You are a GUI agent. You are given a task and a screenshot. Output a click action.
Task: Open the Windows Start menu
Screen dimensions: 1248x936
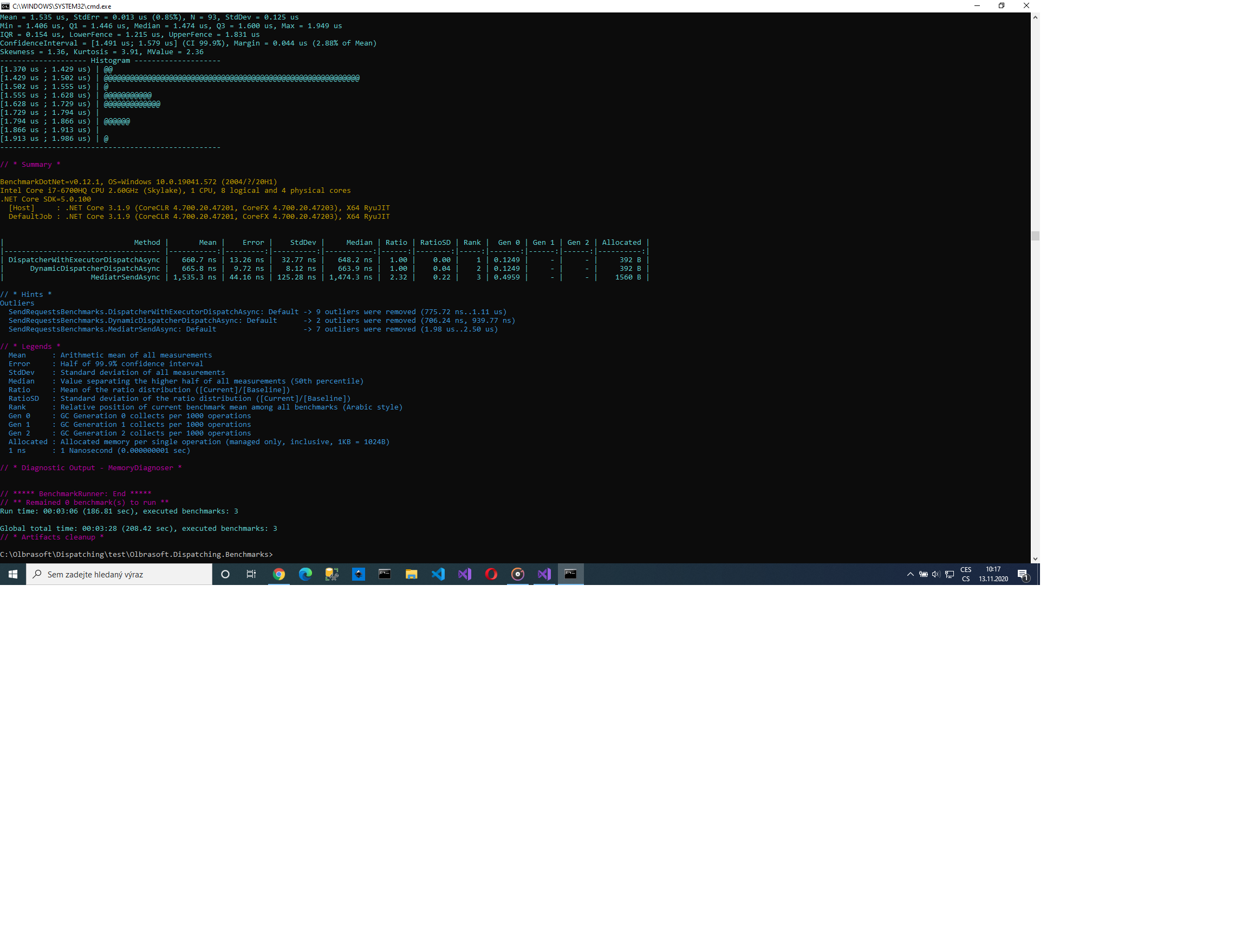click(12, 574)
